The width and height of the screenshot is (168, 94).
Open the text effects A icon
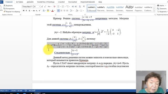pyautogui.click(x=44, y=10)
